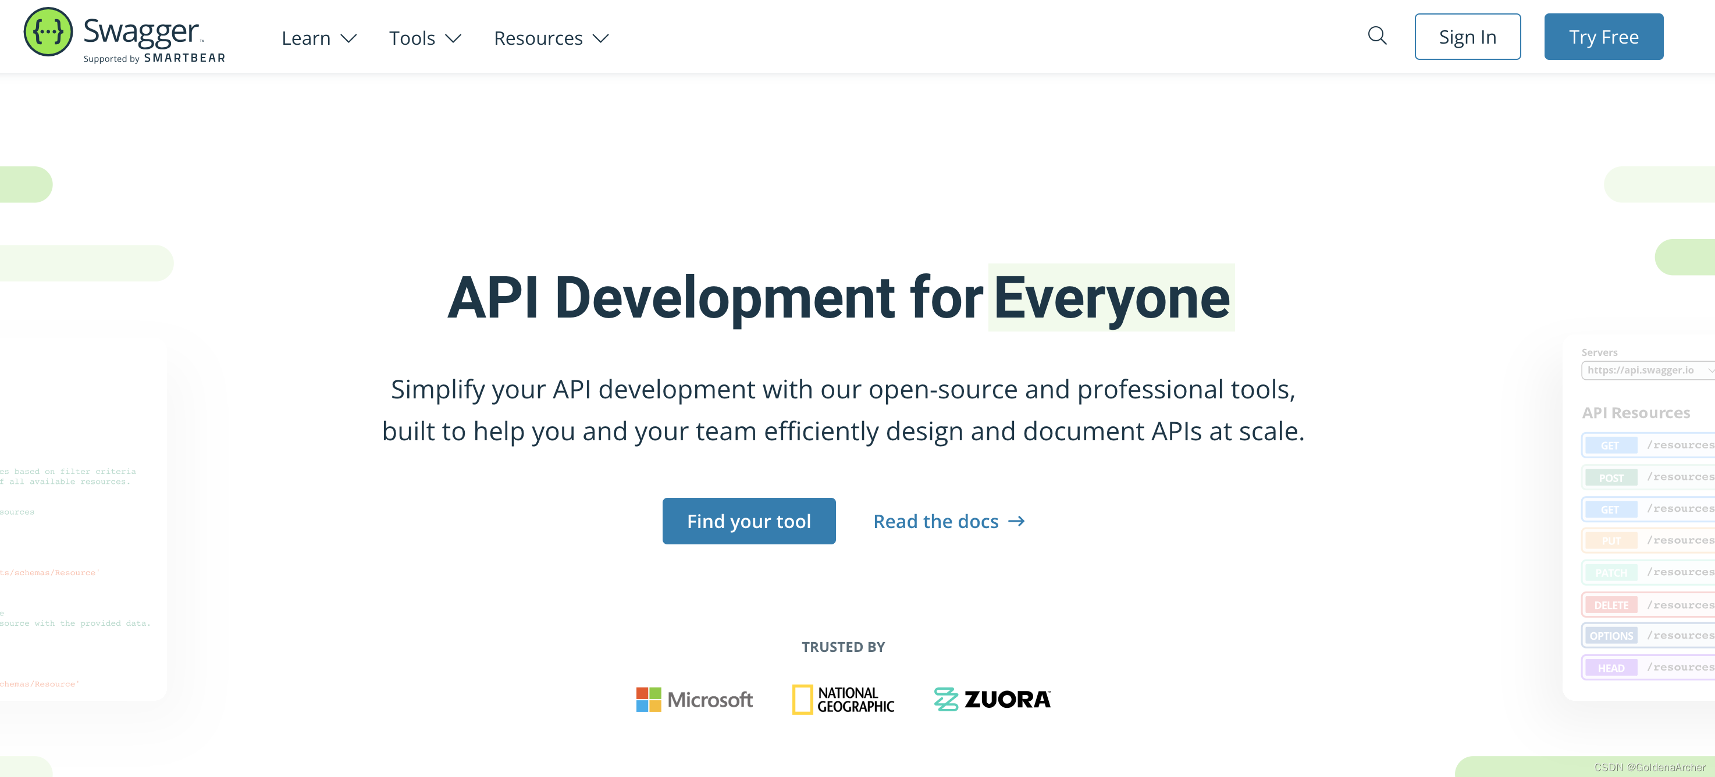Open the Learn menu

pyautogui.click(x=319, y=38)
